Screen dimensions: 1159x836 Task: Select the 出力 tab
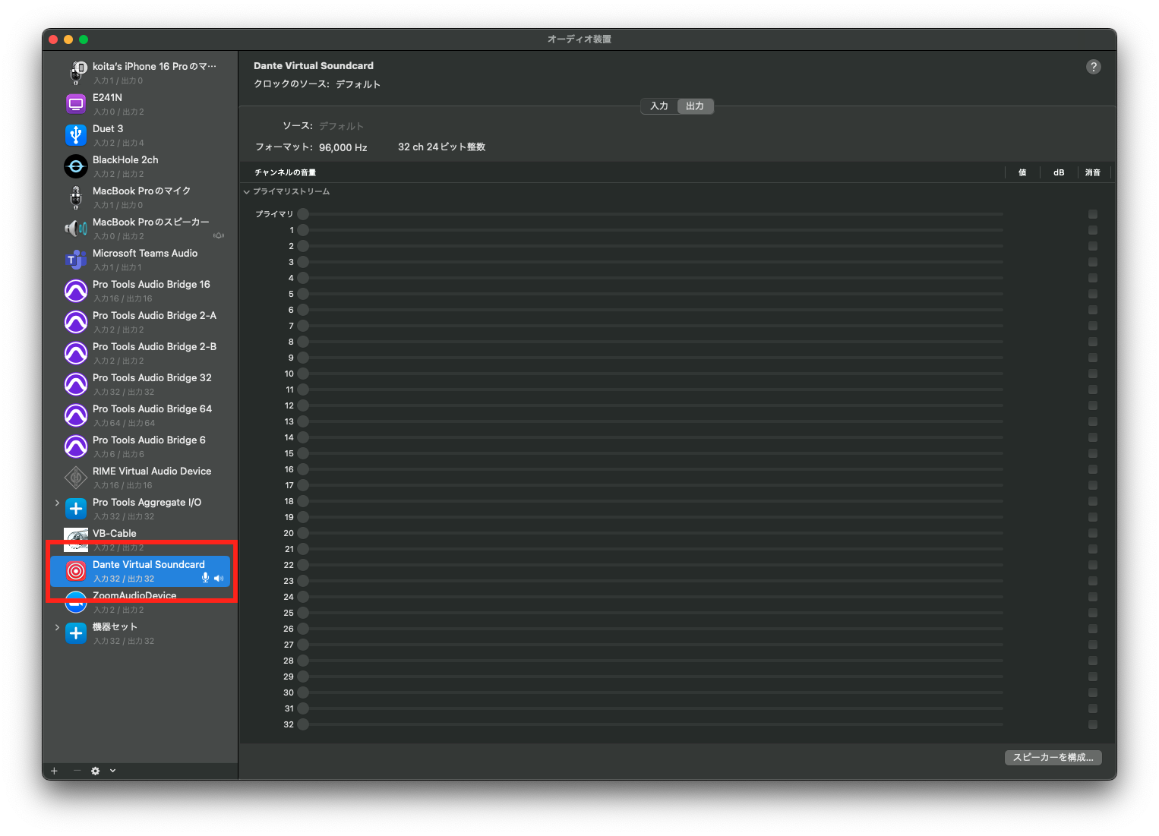(x=694, y=106)
